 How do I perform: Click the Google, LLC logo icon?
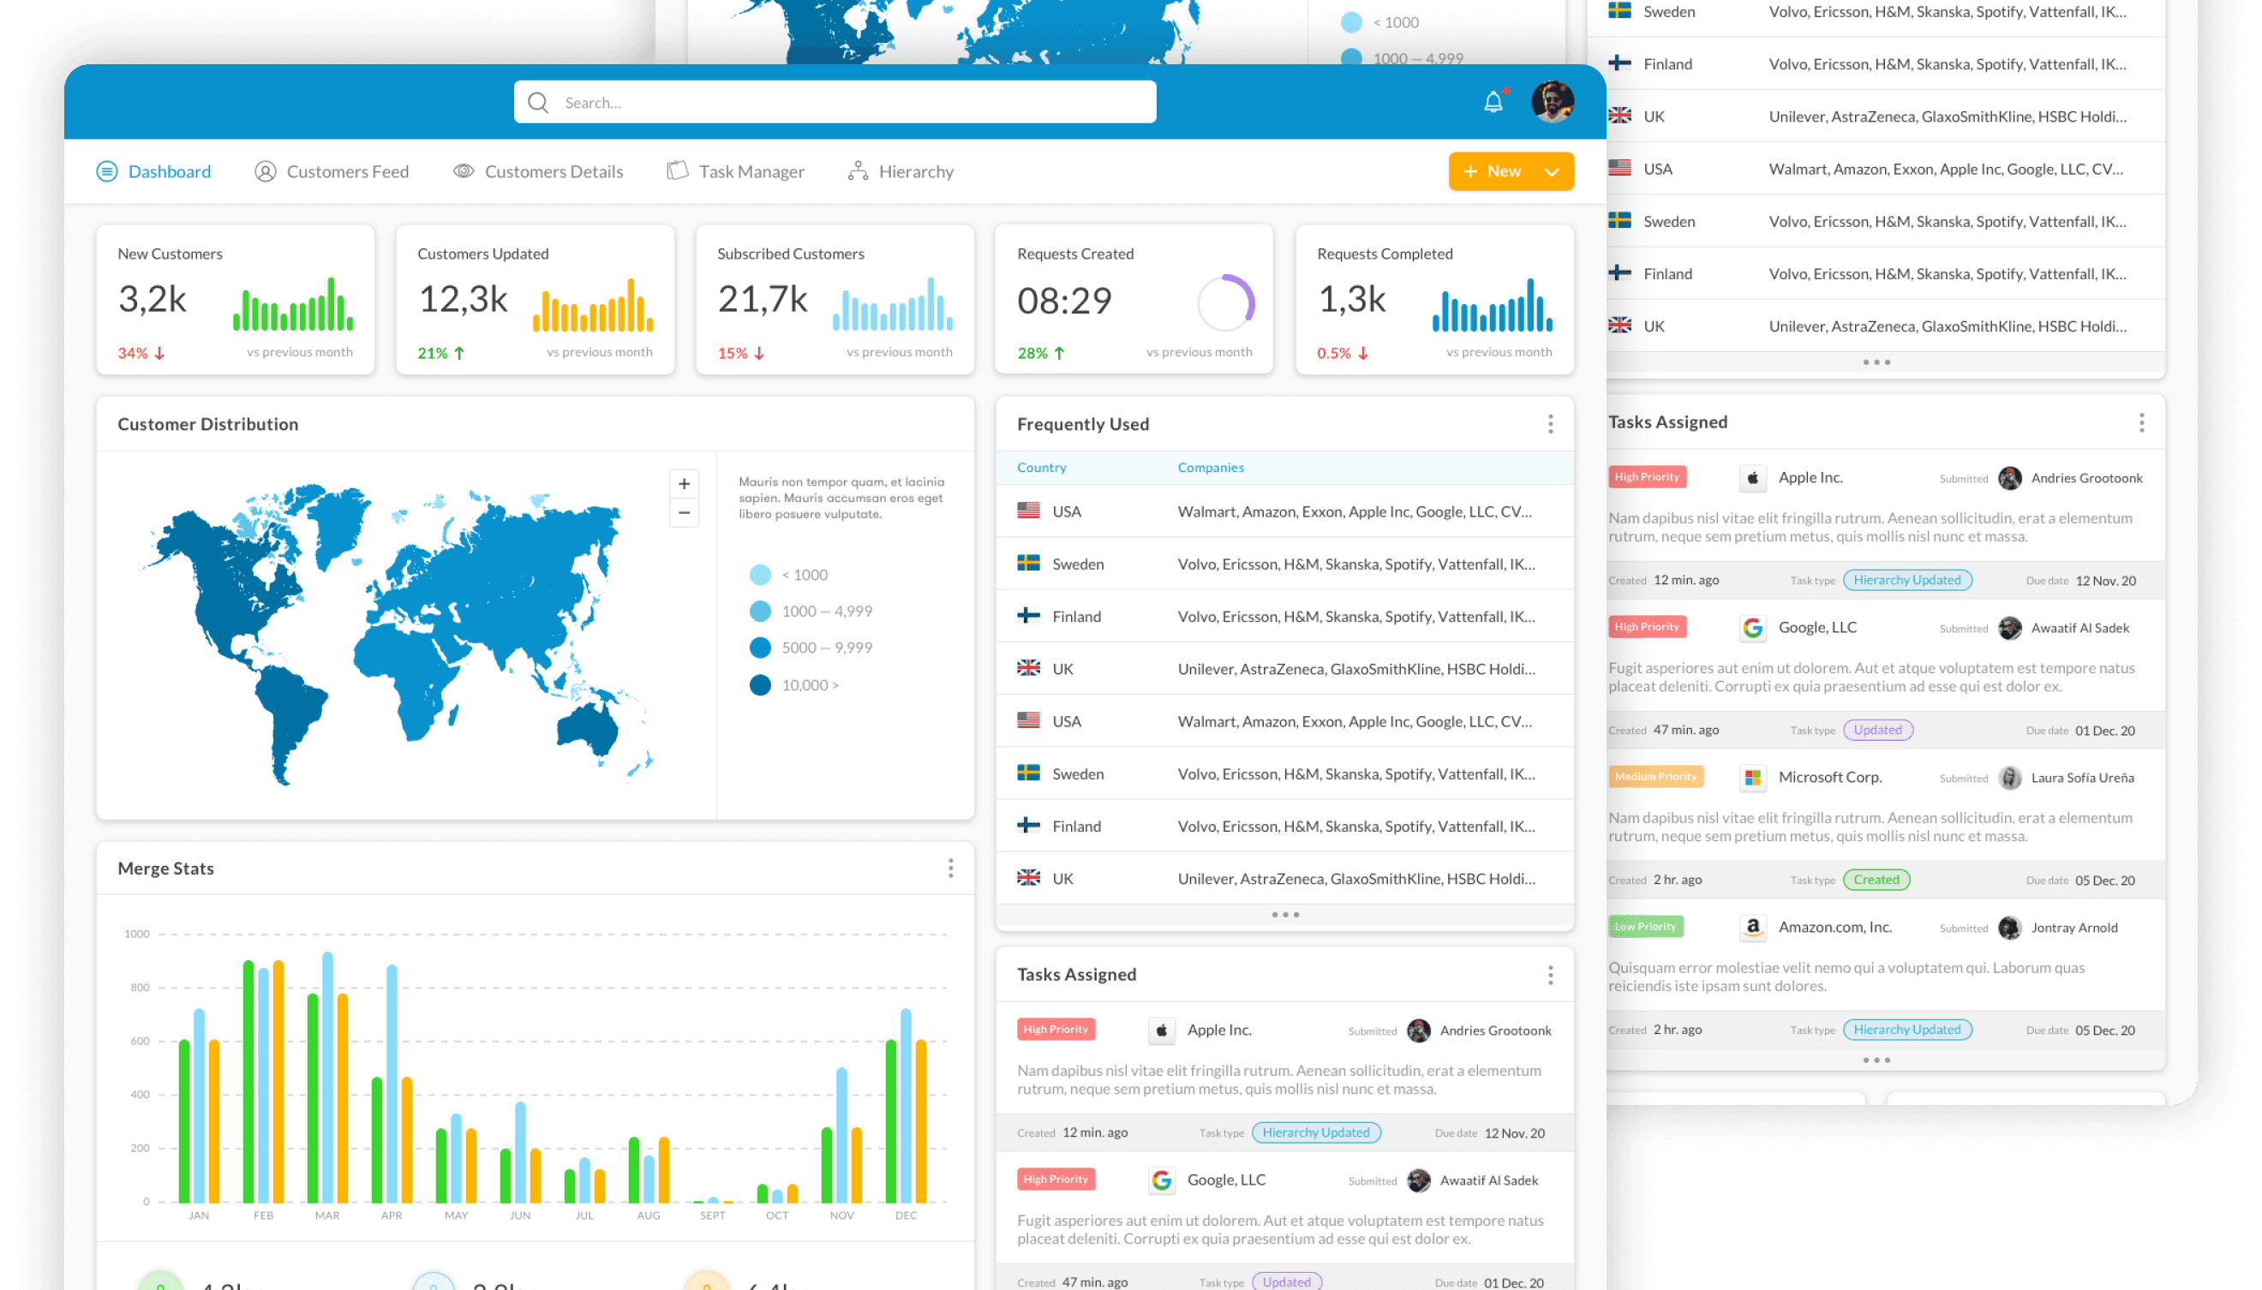1161,1180
